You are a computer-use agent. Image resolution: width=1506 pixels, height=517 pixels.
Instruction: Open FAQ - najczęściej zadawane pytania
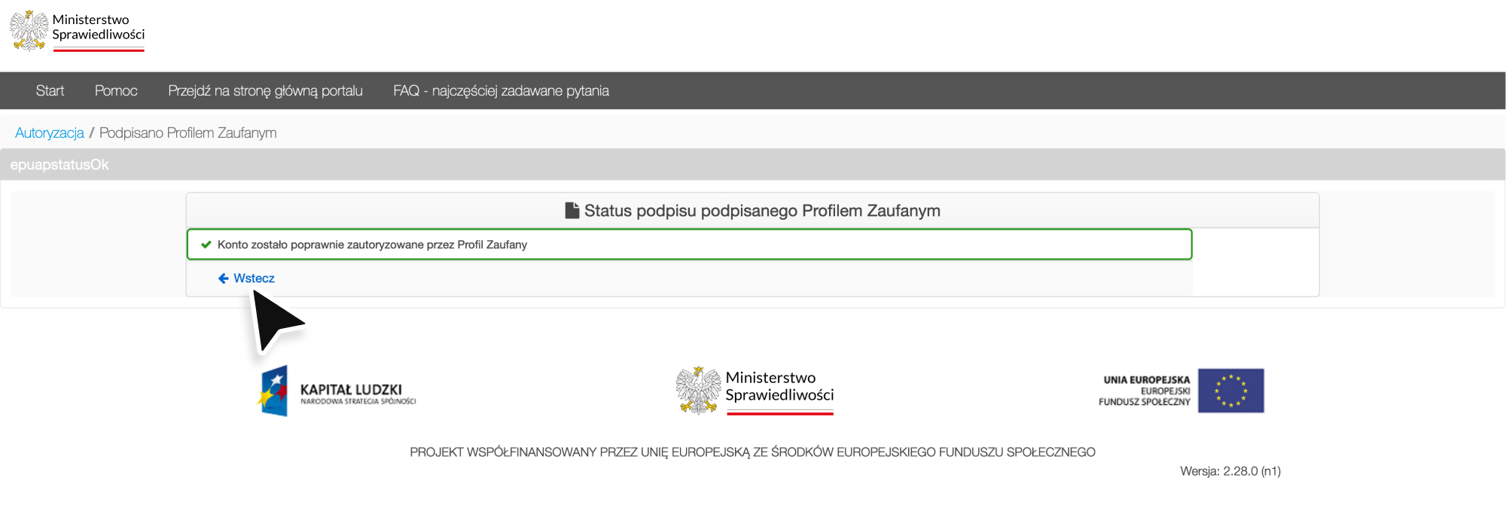tap(501, 91)
